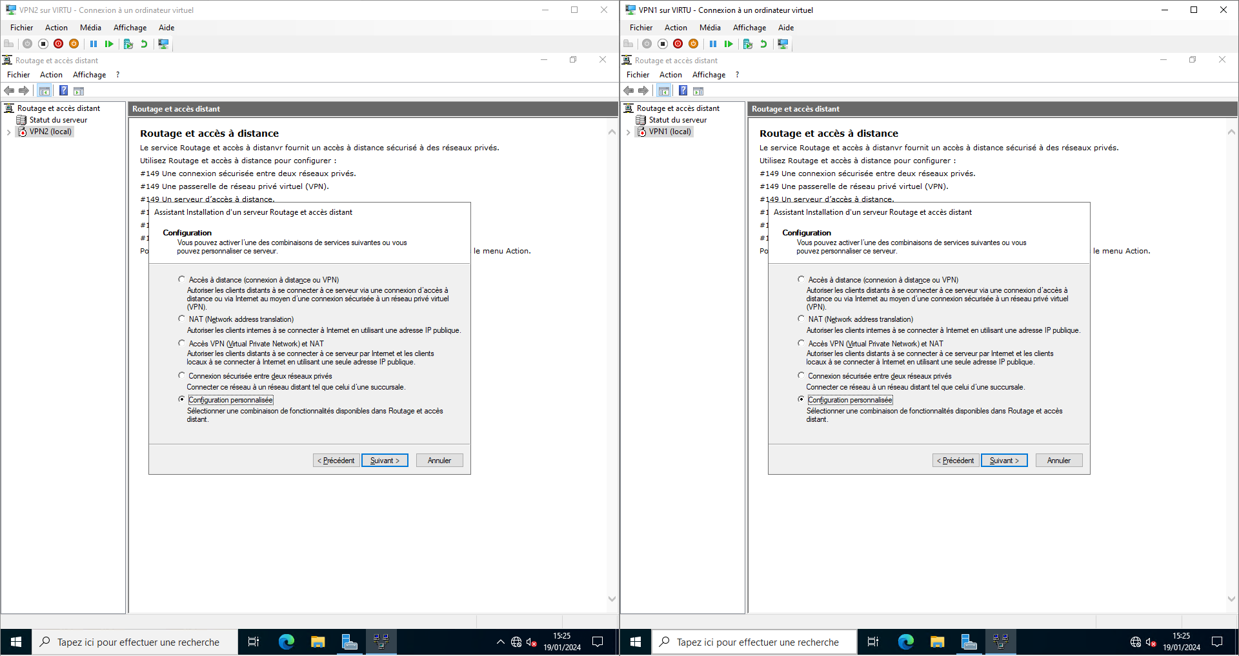
Task: Open Microsoft Edge from the VPN2 taskbar
Action: click(x=286, y=642)
